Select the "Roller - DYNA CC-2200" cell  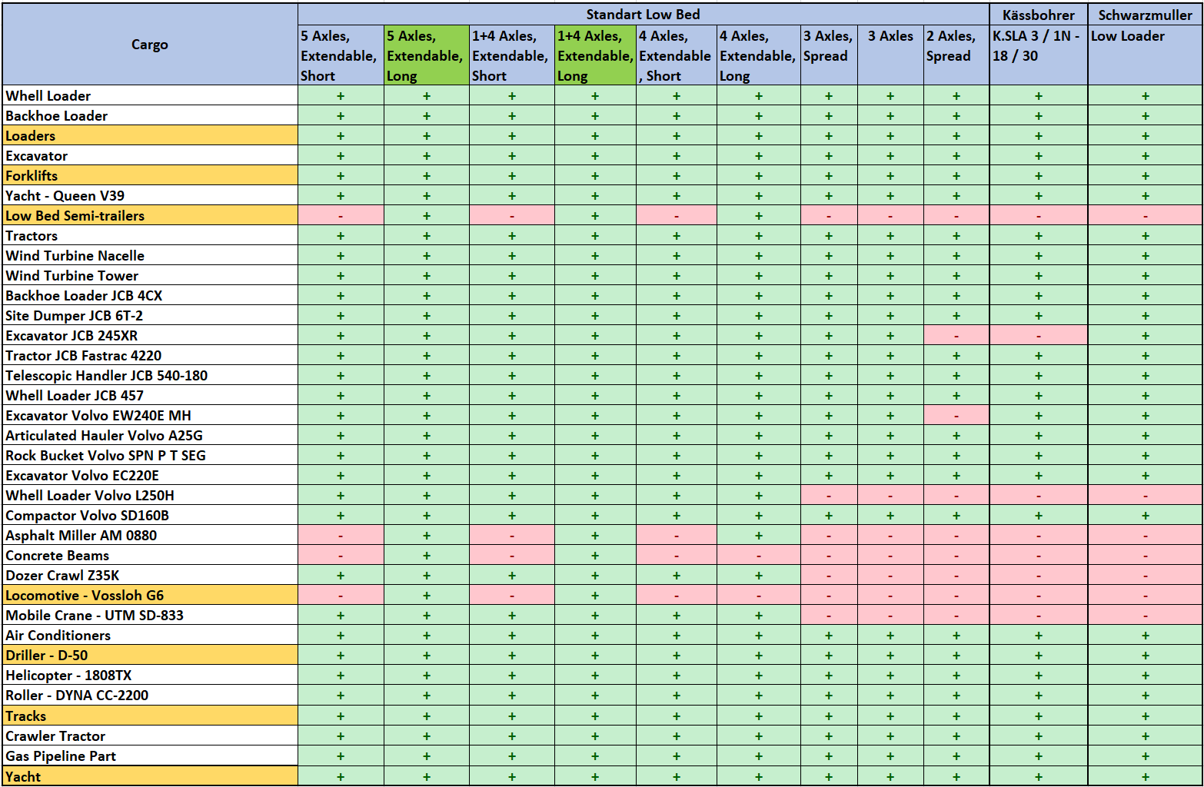pyautogui.click(x=150, y=696)
